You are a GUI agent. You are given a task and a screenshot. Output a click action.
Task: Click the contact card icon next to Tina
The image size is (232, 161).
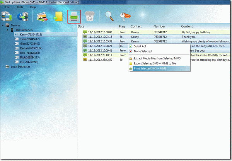click(x=17, y=39)
